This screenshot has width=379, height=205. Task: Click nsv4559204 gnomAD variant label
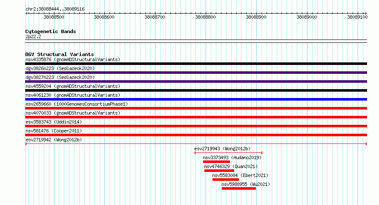click(73, 86)
